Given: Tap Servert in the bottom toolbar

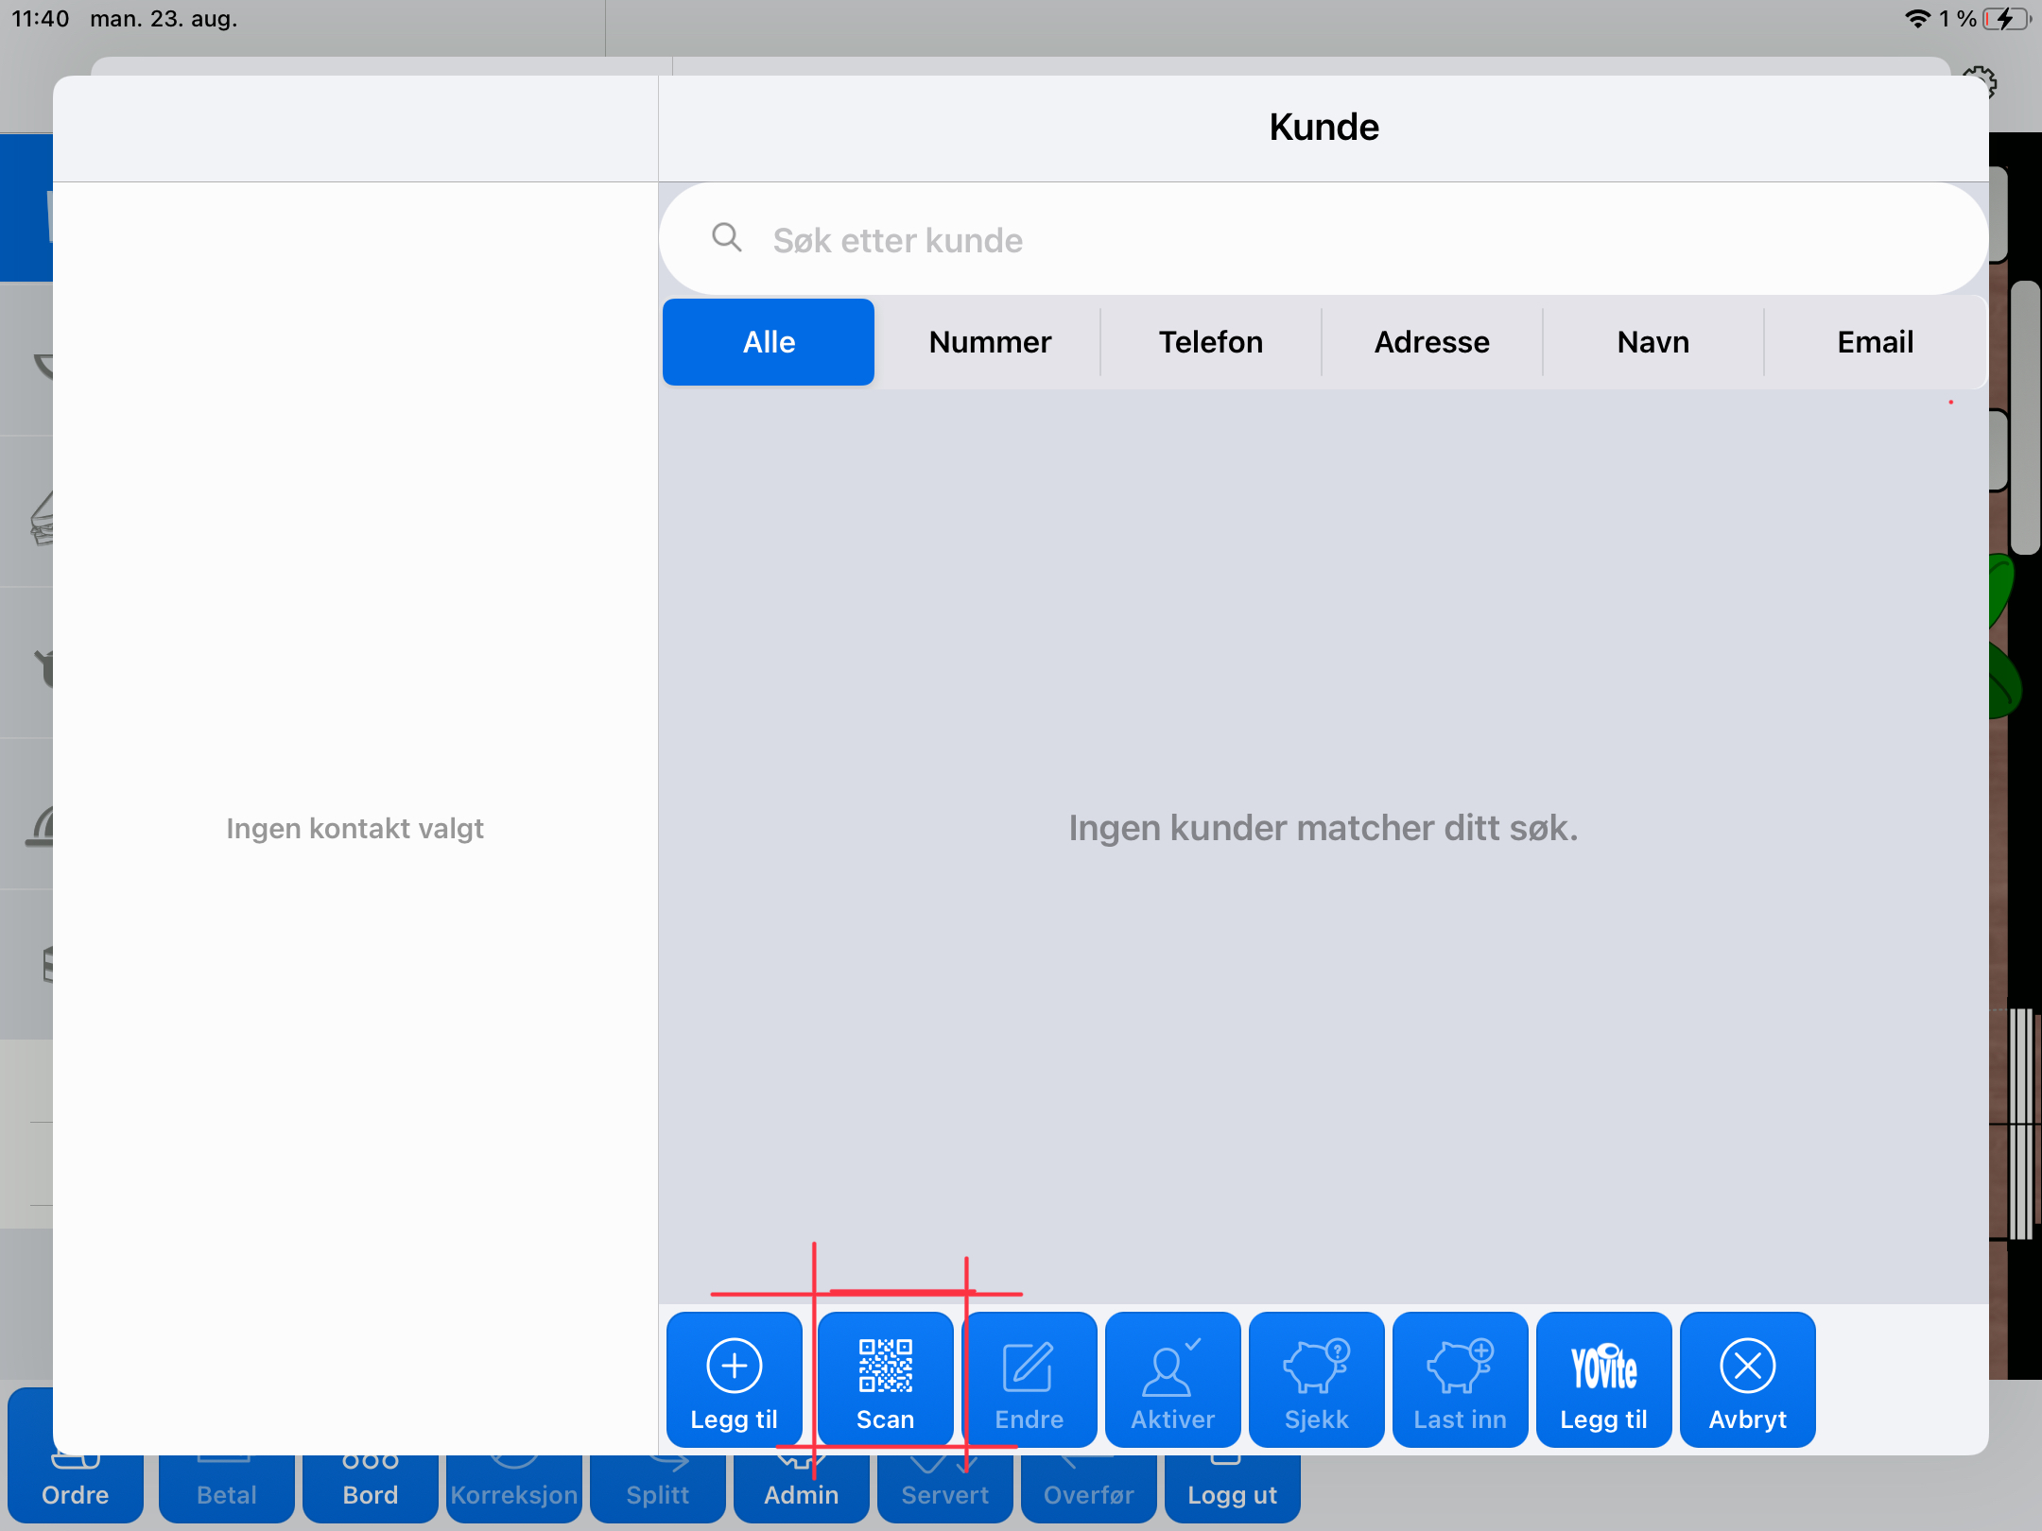Looking at the screenshot, I should (x=945, y=1488).
